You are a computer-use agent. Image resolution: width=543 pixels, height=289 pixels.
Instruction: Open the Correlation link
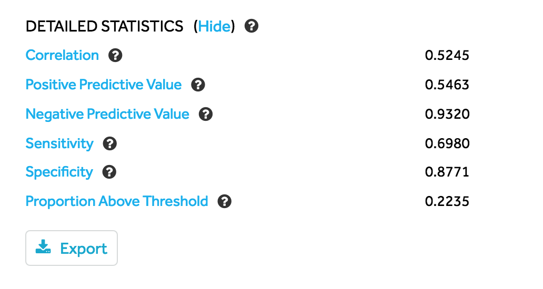62,55
